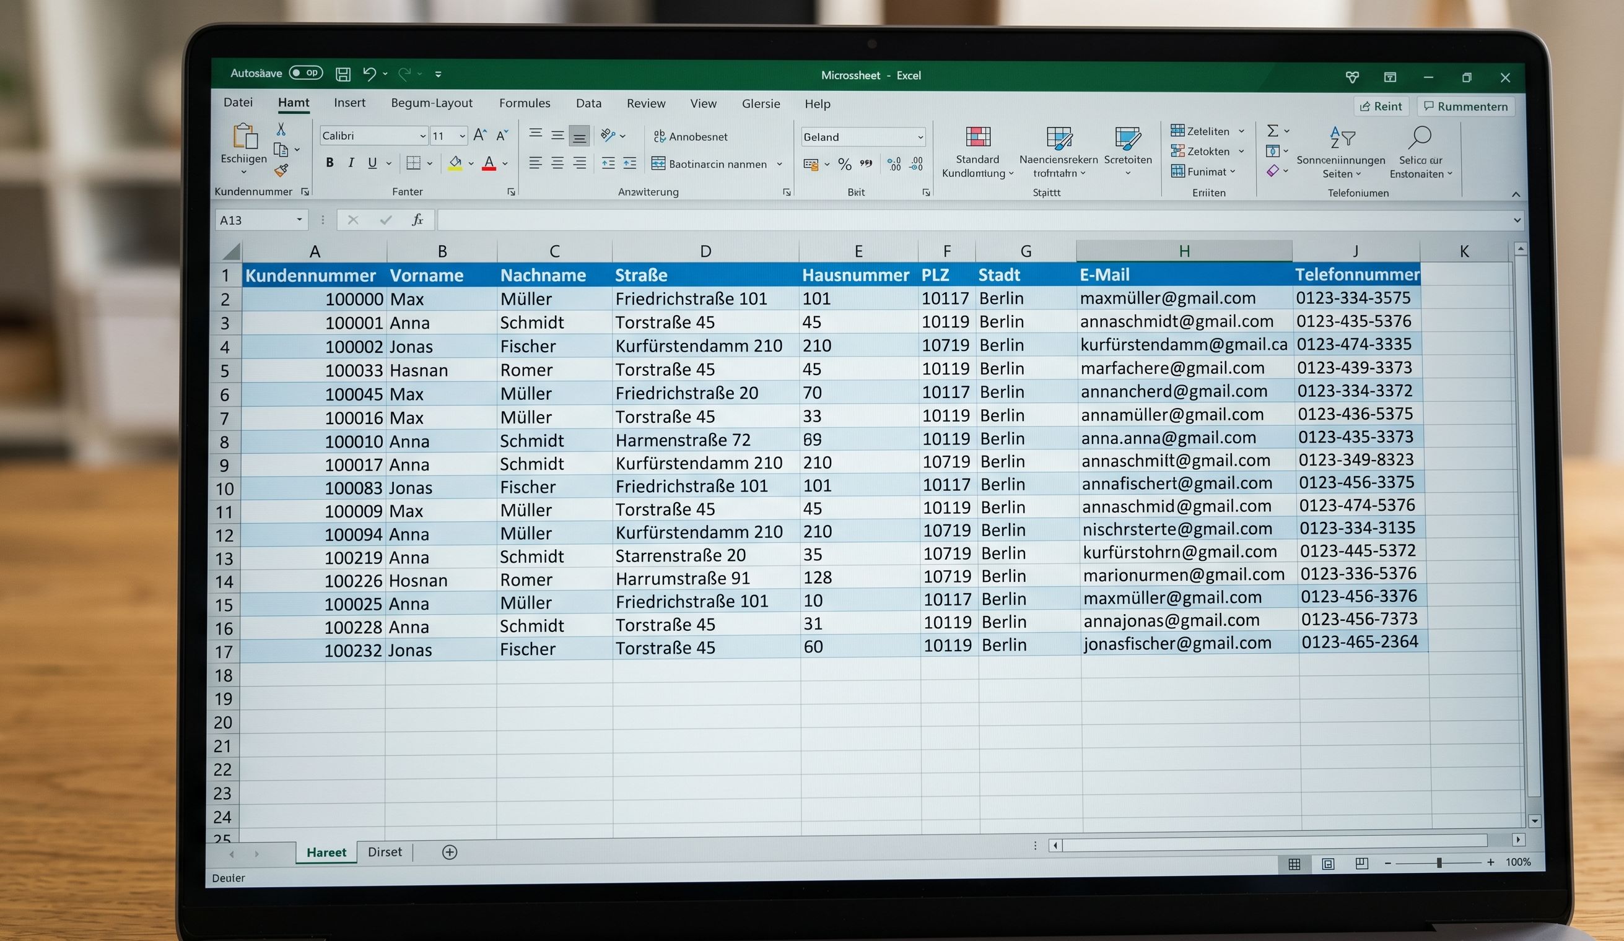Collapse the ribbon with the chevron

1516,194
